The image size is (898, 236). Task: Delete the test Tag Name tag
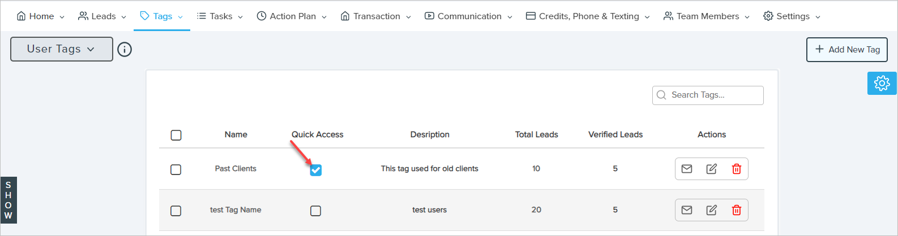click(737, 210)
